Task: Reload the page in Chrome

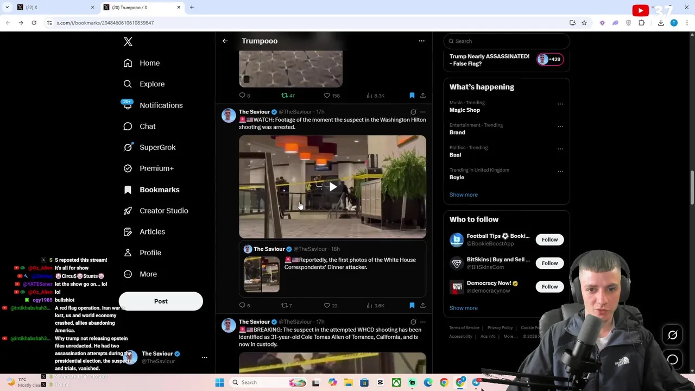Action: (x=34, y=23)
